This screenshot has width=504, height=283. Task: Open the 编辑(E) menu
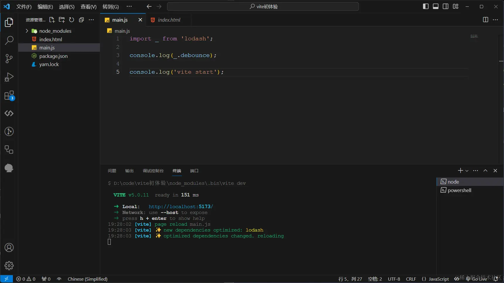click(x=45, y=6)
